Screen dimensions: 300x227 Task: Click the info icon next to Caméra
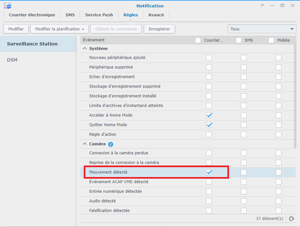(x=111, y=144)
